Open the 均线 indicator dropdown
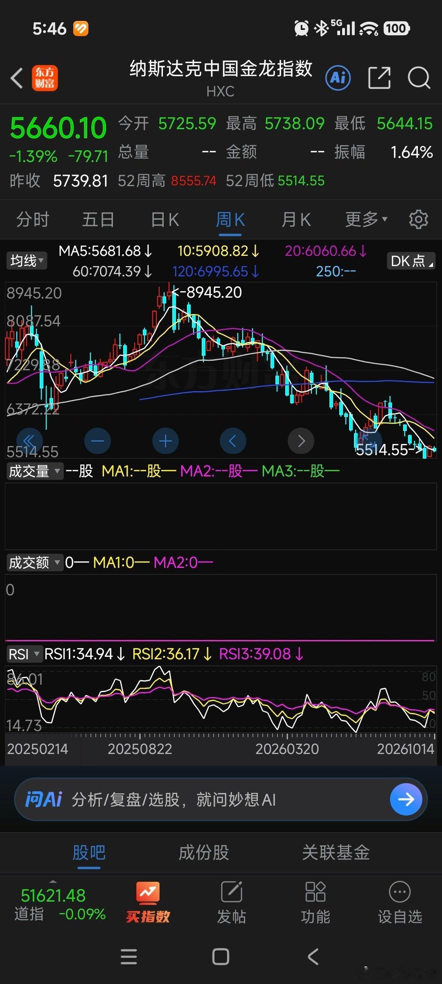Viewport: 442px width, 984px height. click(x=27, y=261)
